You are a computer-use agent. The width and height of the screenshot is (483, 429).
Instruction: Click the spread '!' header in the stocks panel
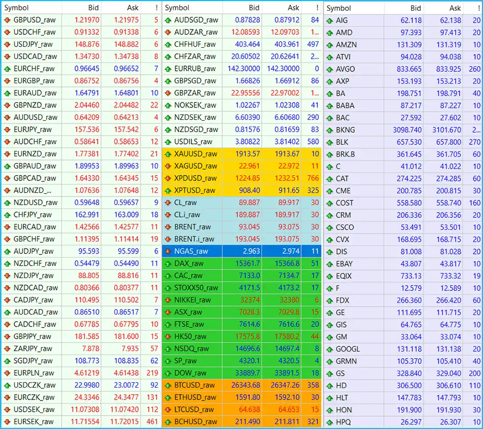pyautogui.click(x=479, y=8)
